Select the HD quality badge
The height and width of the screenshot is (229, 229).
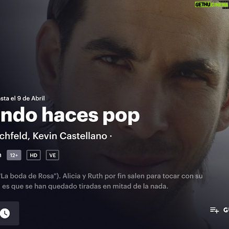pos(33,155)
